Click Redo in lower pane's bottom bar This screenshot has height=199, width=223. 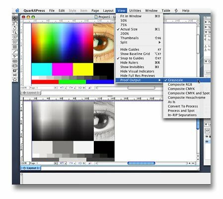72,163
